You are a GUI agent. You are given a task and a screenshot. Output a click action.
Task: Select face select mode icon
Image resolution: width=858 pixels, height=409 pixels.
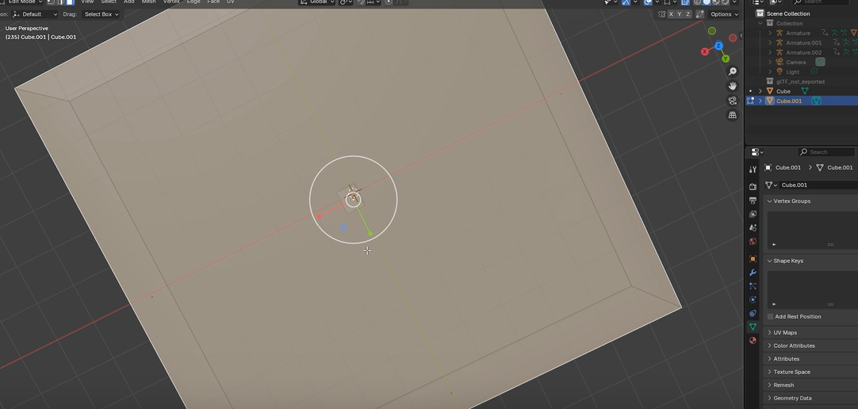point(70,2)
